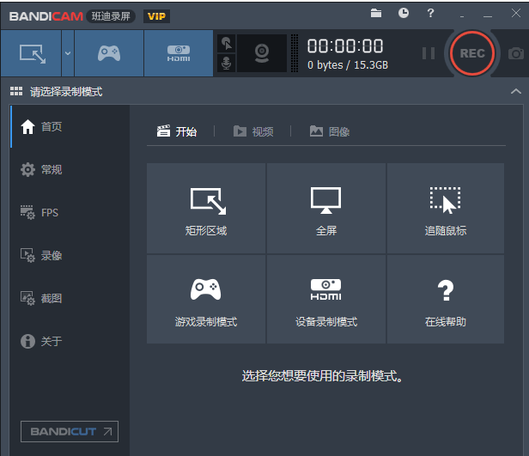
Task: Open 录像 settings in the sidebar
Action: tap(70, 255)
